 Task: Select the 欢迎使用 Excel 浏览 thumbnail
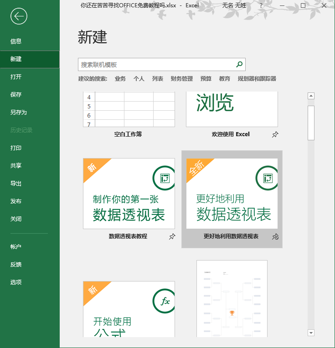[x=232, y=109]
